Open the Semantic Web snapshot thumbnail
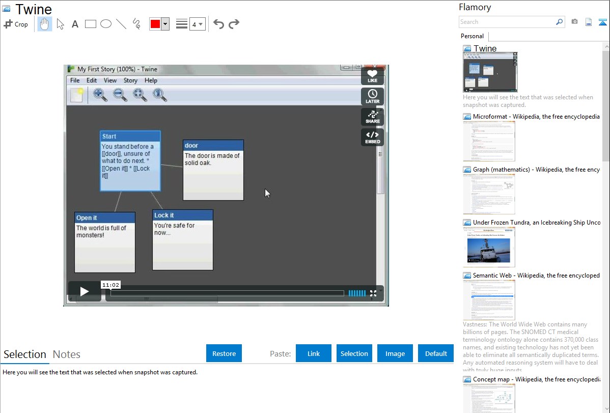The width and height of the screenshot is (610, 413). pos(489,300)
